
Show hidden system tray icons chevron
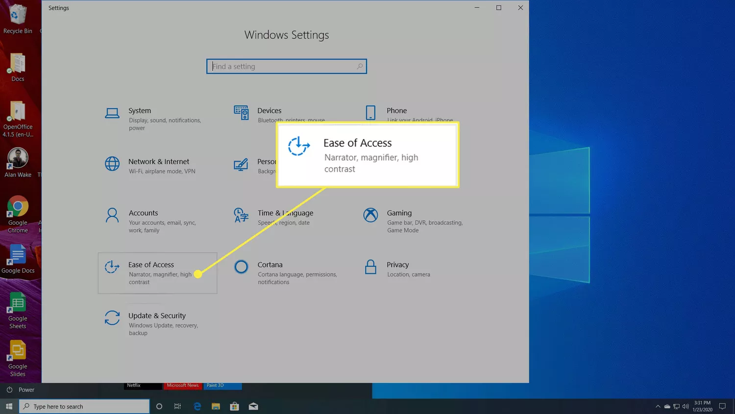tap(658, 407)
